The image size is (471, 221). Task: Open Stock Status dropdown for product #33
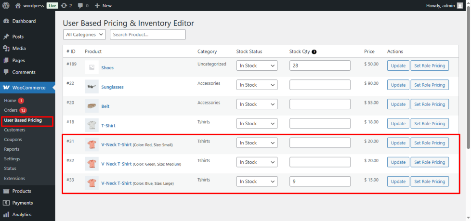(x=257, y=182)
